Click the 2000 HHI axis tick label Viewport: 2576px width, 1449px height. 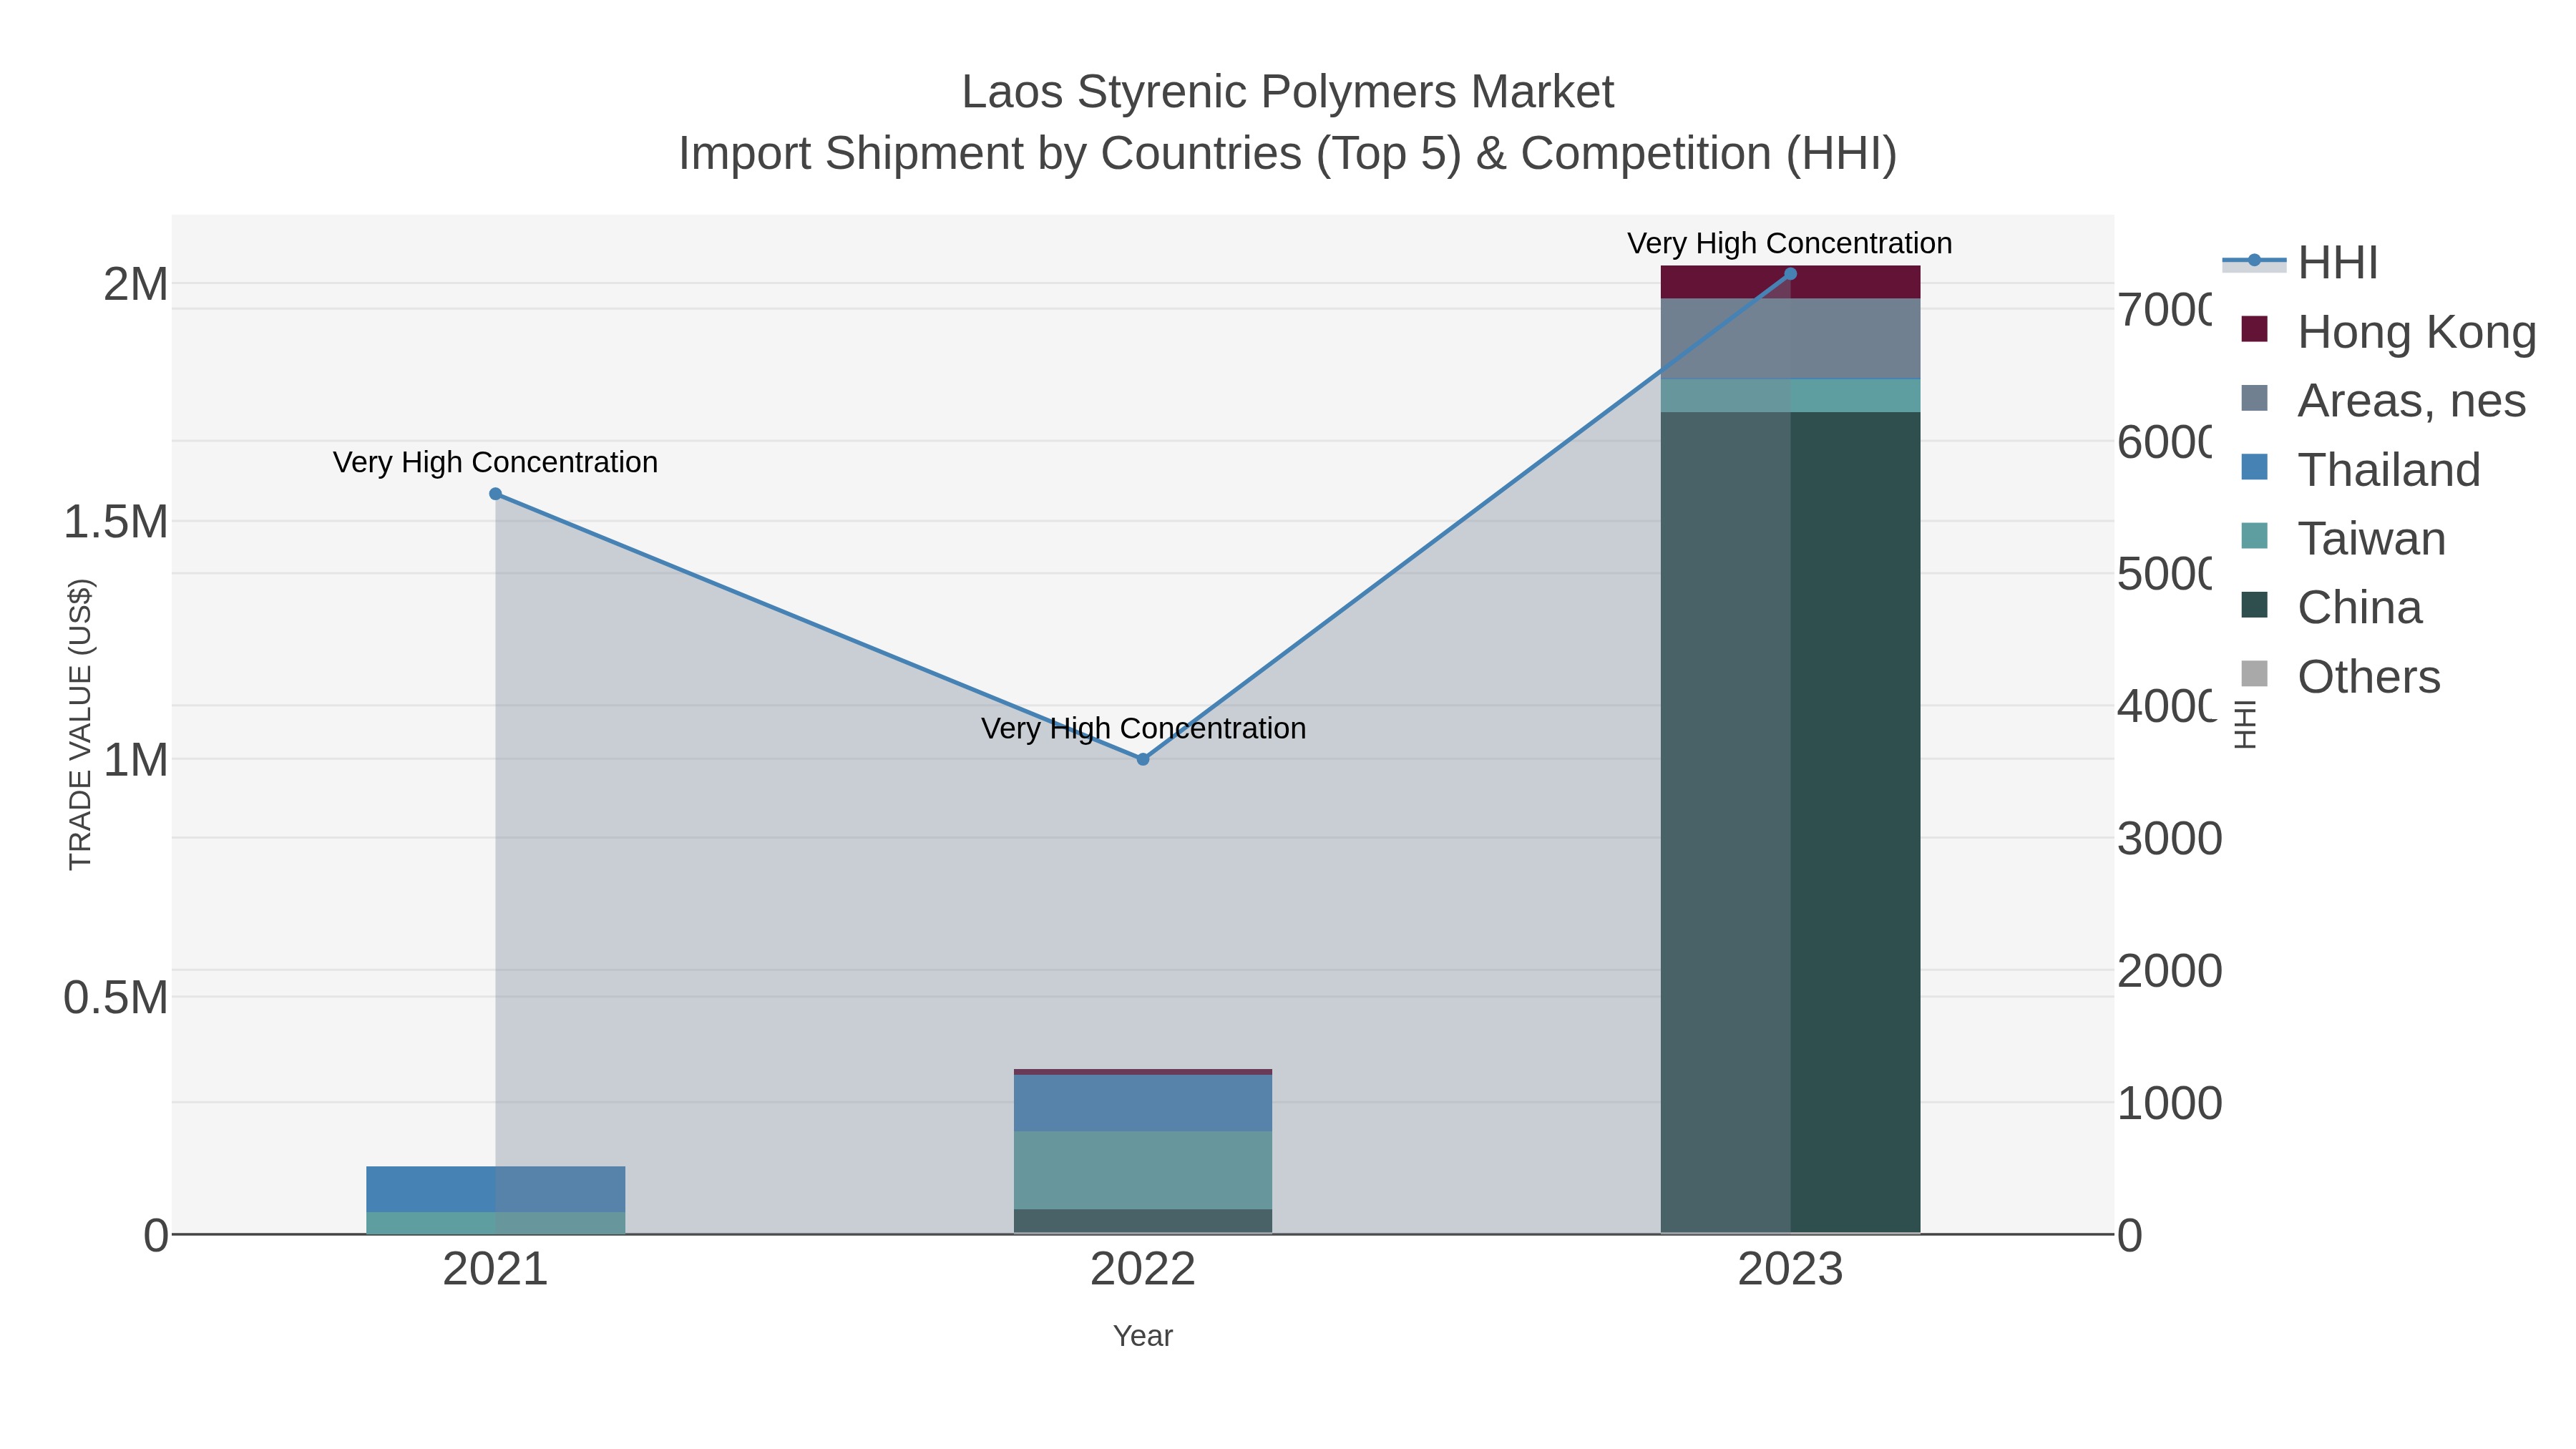coord(2169,971)
